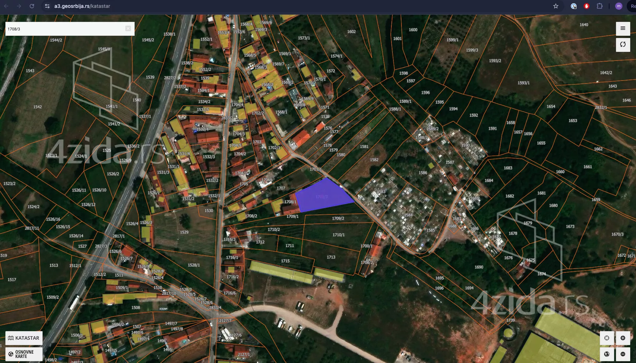Click parcel label 1543

pos(30,71)
